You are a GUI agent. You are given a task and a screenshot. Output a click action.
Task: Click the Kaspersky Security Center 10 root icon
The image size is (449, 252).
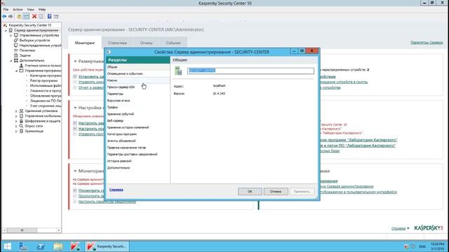[5, 25]
